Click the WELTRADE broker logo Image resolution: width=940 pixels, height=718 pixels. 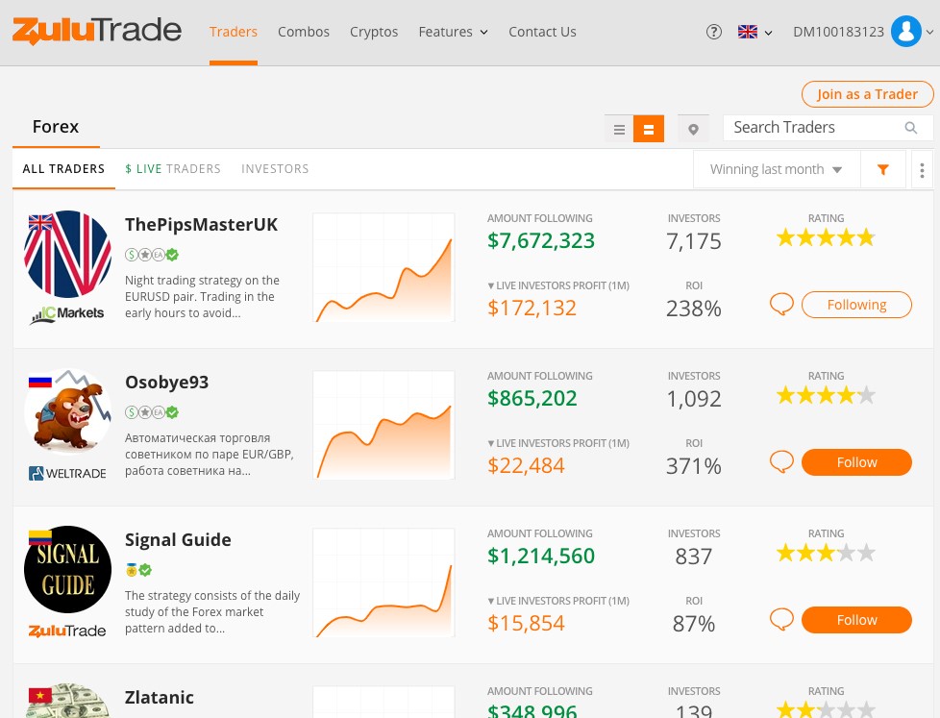(67, 474)
